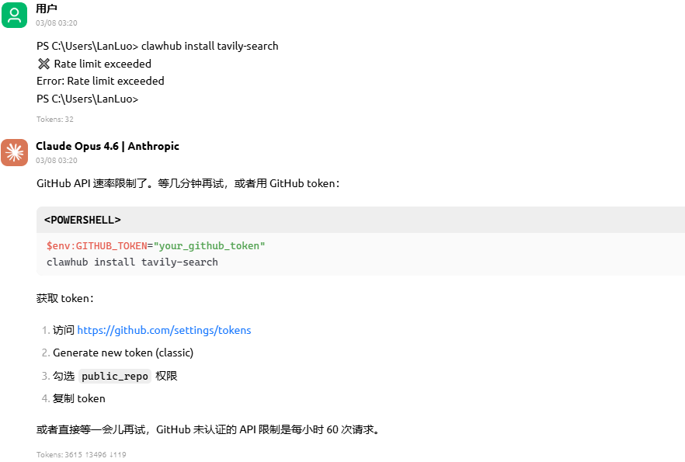Click the PS prompt command clawhub install tavily-search
The image size is (685, 462).
[x=157, y=46]
